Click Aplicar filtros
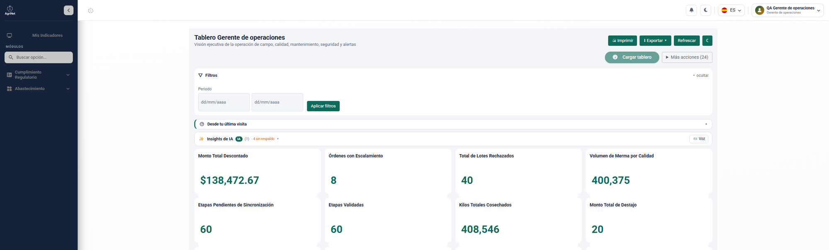 click(x=323, y=106)
